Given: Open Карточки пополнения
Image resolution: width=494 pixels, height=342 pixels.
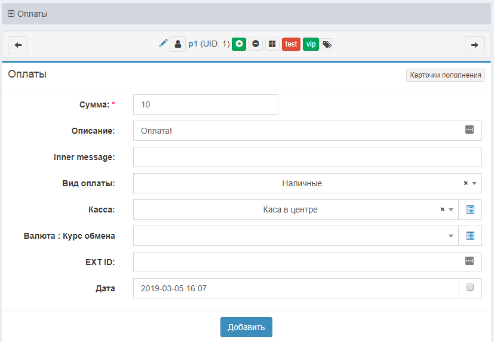Looking at the screenshot, I should [x=445, y=75].
